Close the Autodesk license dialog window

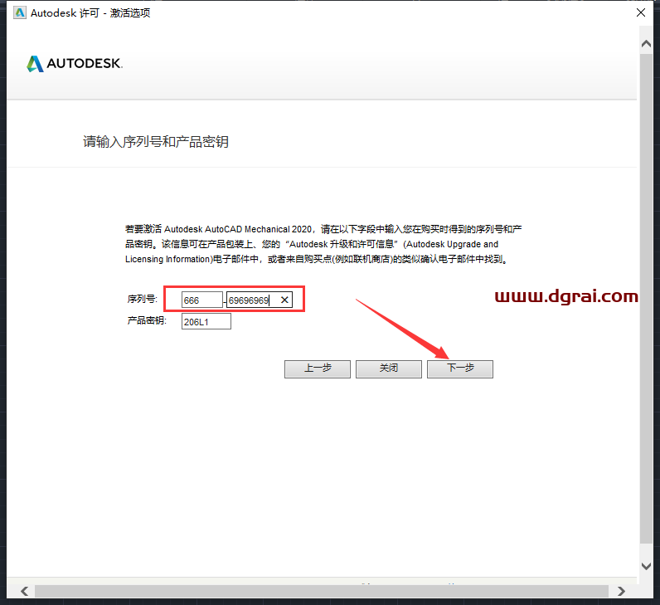click(641, 12)
